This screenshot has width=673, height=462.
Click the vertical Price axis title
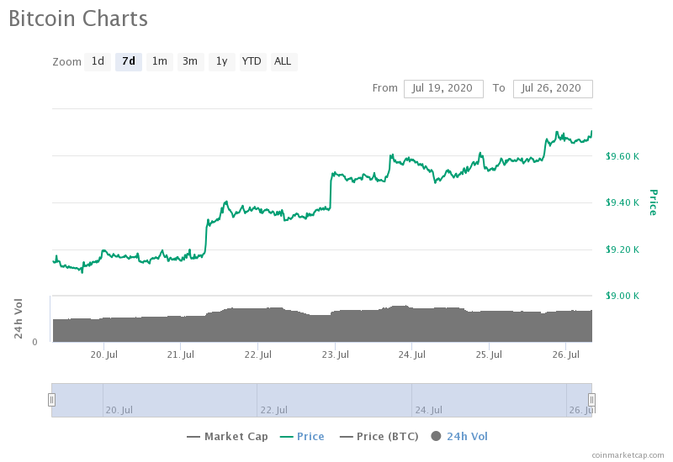pos(654,202)
